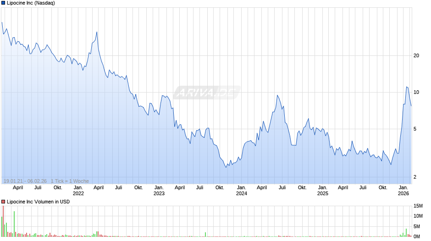
Task: Click the 'Lipocine Inc (Nasdaq)' chart title
Action: (x=31, y=3)
